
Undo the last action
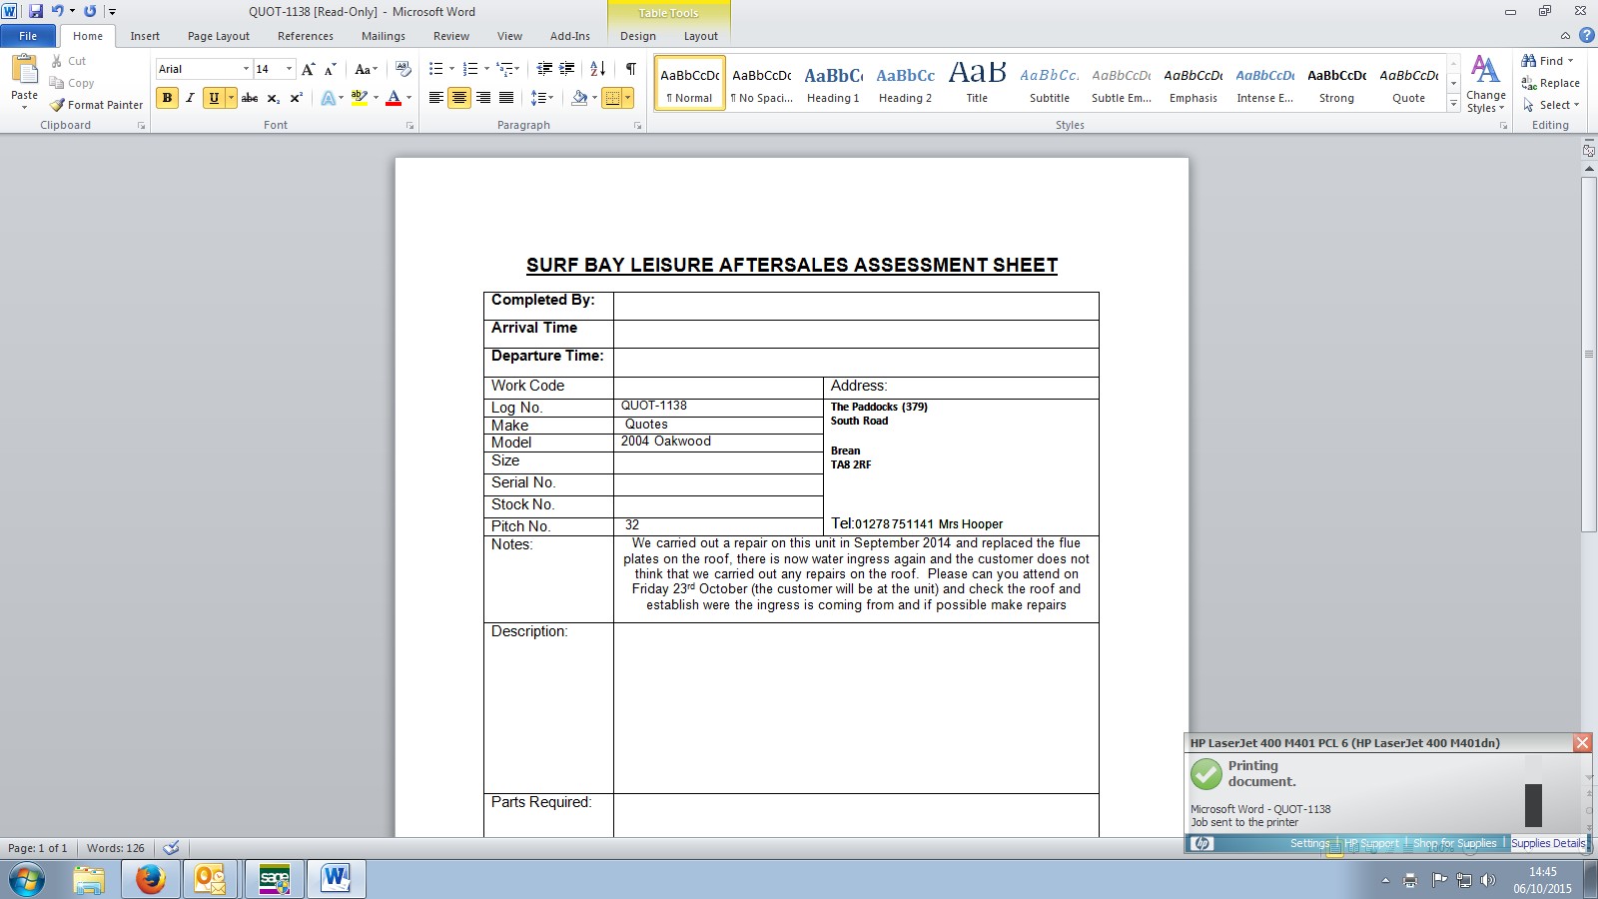[x=57, y=11]
